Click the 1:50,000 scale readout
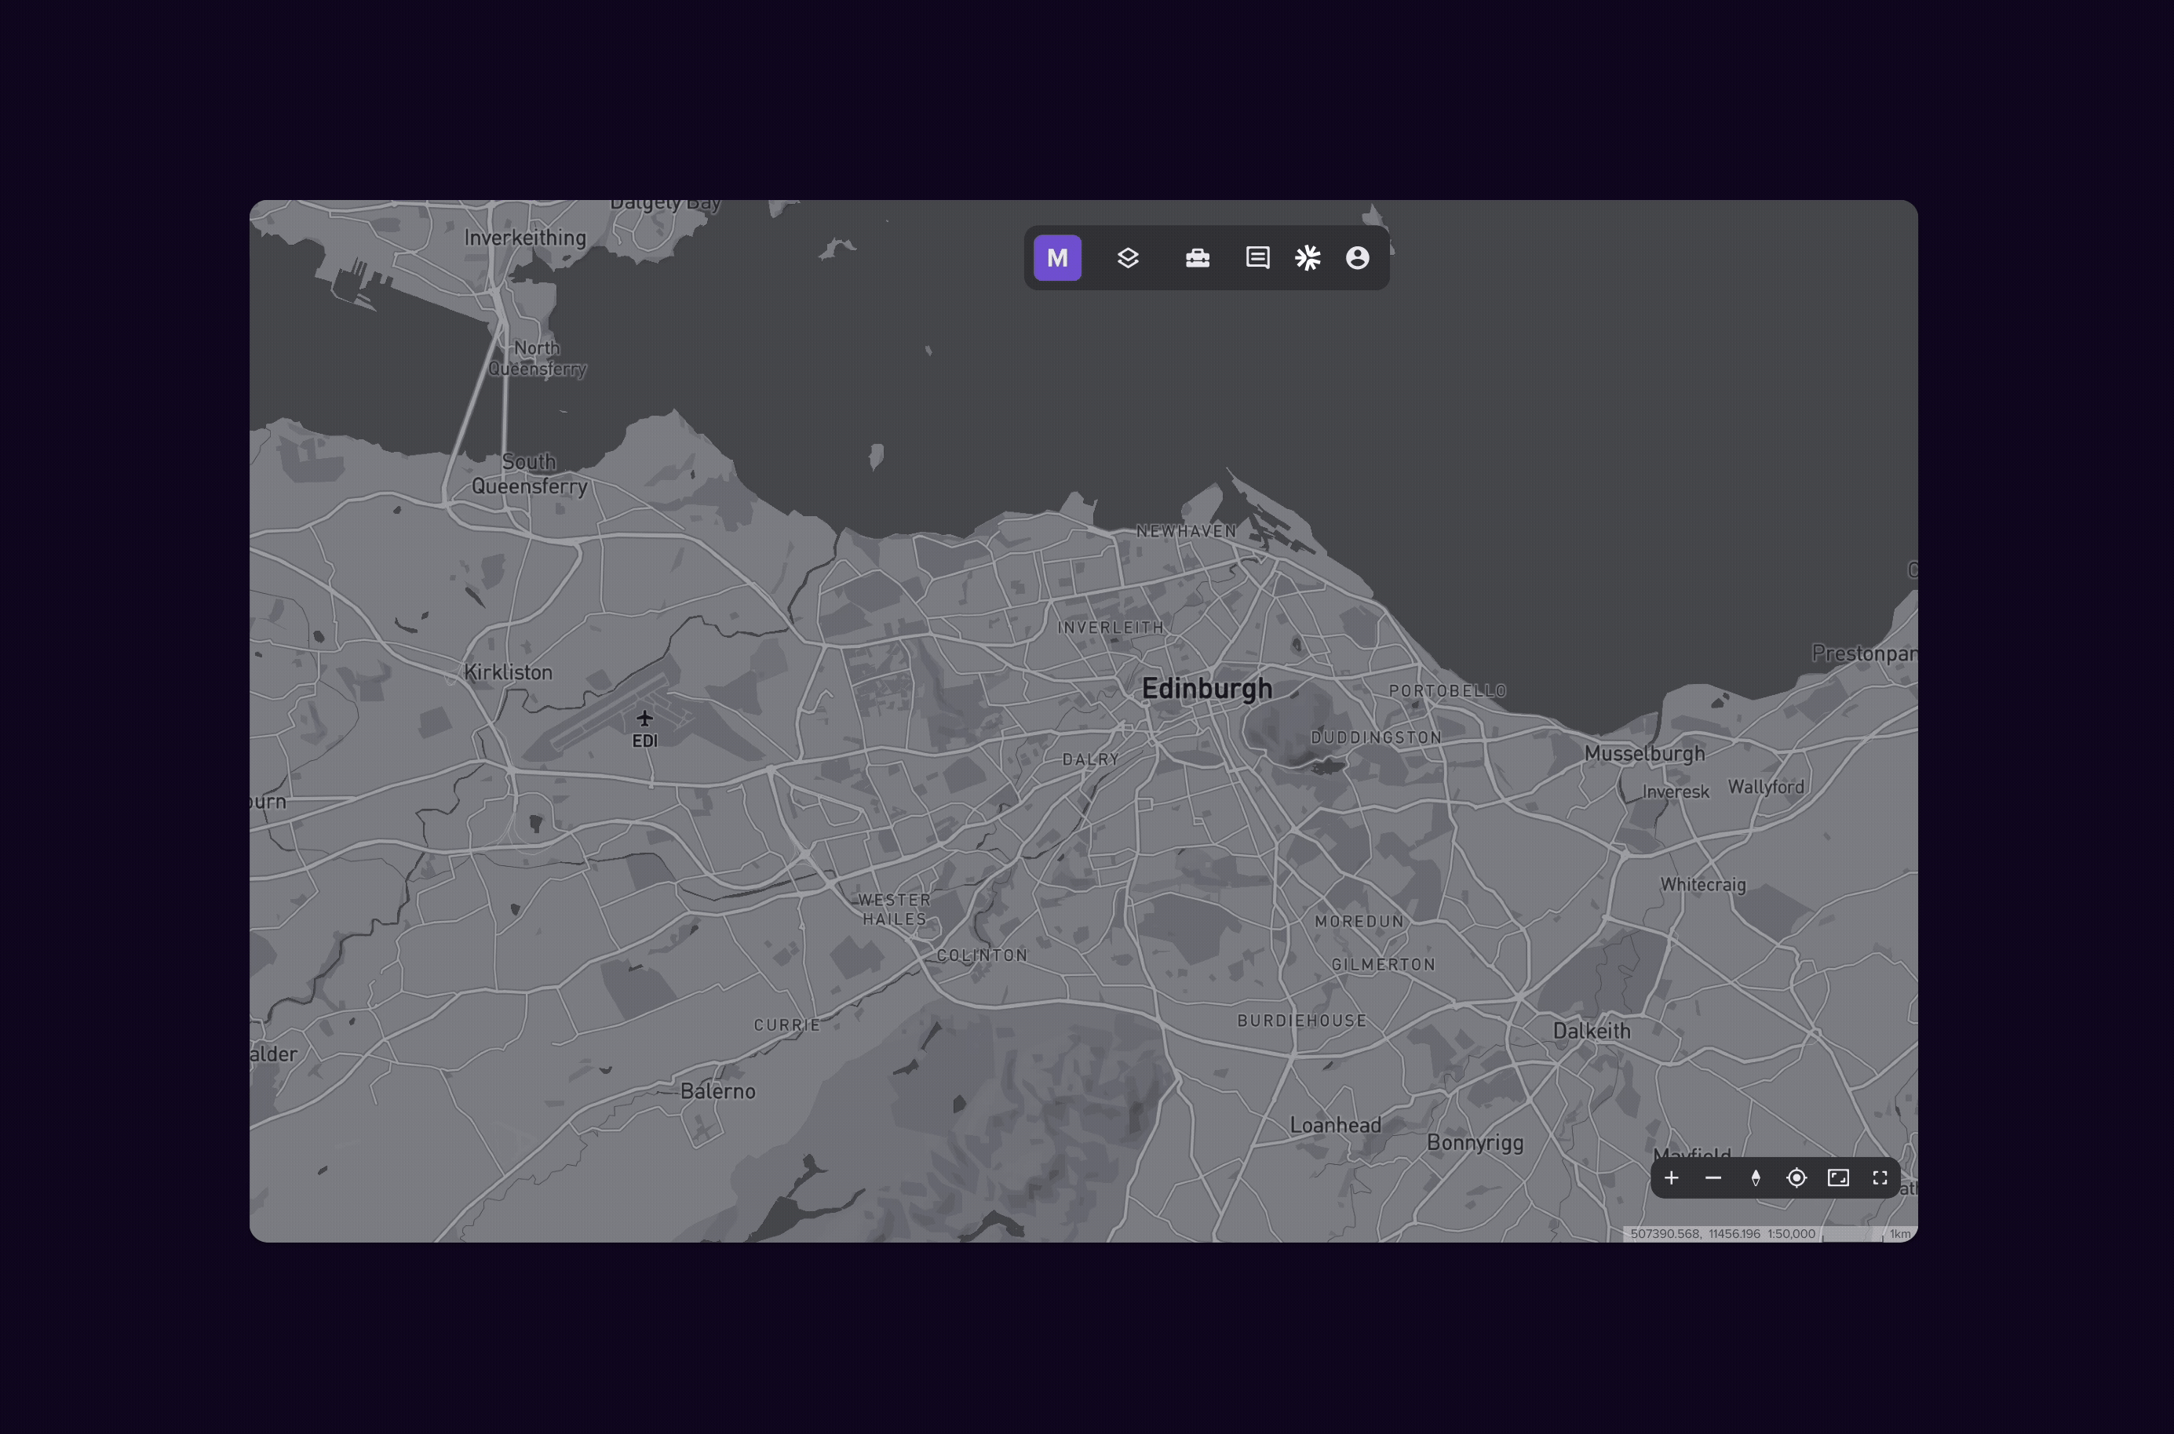Image resolution: width=2174 pixels, height=1434 pixels. (1791, 1234)
